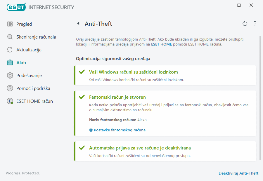Click the Pomoć i podrška question icon
Screen dimensions: 263x181
tap(10, 88)
